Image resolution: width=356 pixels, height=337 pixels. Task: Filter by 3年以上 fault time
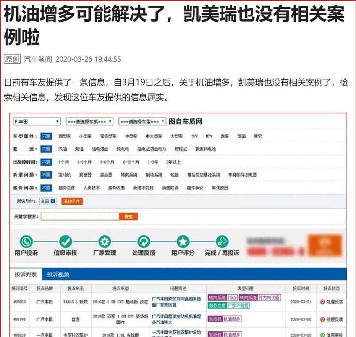tap(173, 162)
